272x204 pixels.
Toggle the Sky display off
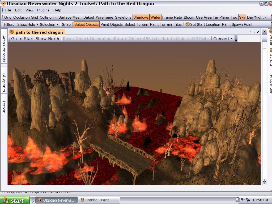[242, 17]
